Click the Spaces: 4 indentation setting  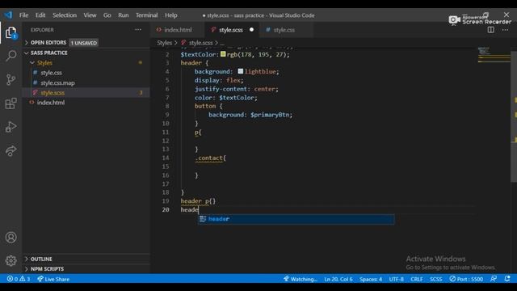point(371,279)
